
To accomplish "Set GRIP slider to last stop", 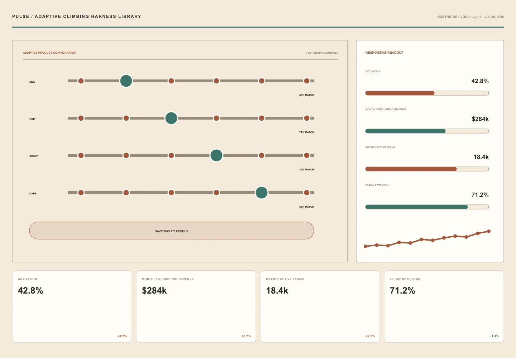I will point(307,118).
